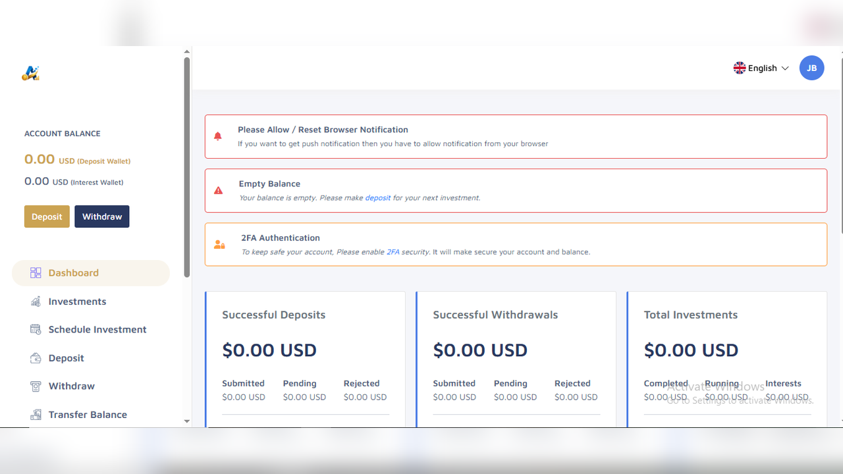The height and width of the screenshot is (474, 843).
Task: Click the Schedule Investment calendar icon
Action: click(x=36, y=329)
